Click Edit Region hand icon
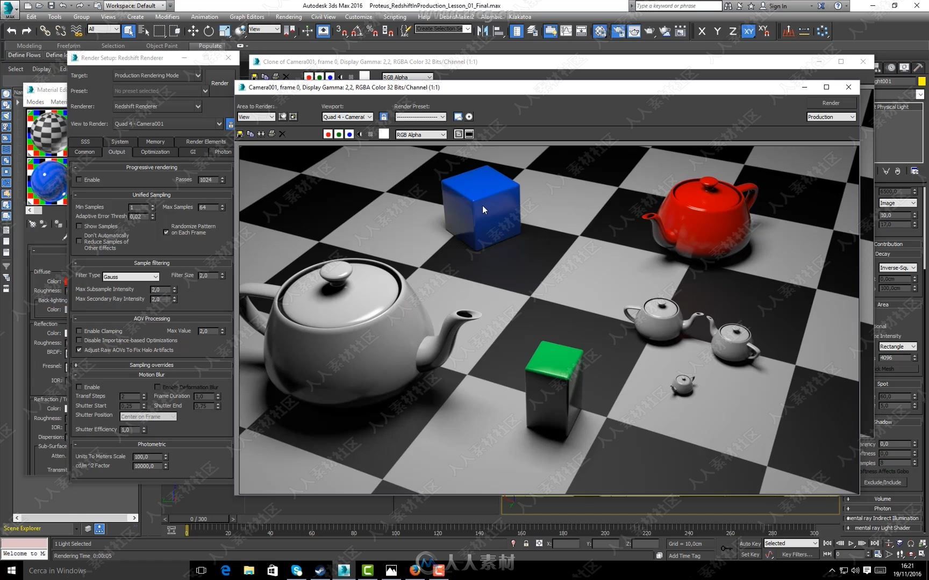 click(282, 117)
